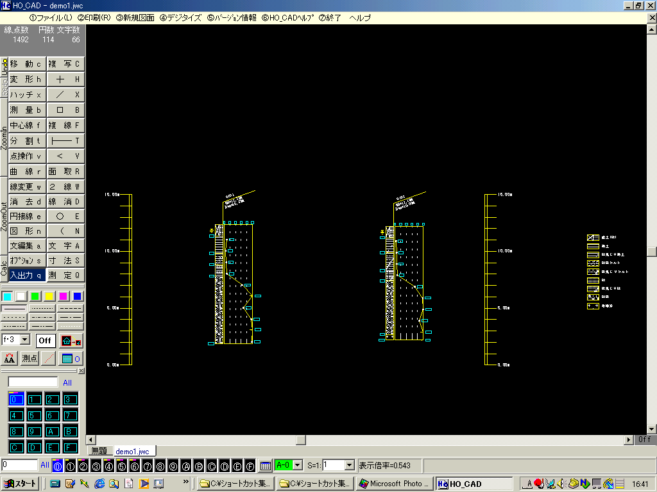Choose the solid line style
Screen dimensions: 657x492
pos(14,308)
